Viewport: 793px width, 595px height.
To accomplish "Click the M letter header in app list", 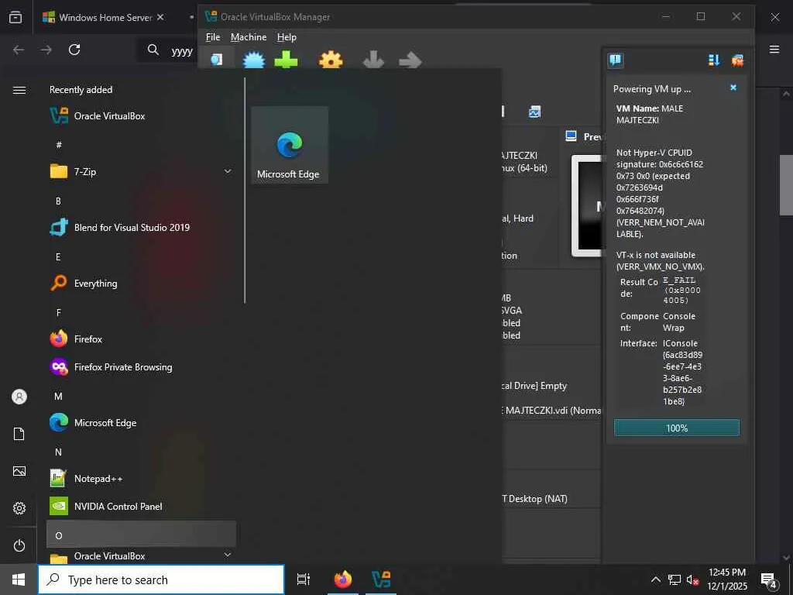I will (x=59, y=396).
